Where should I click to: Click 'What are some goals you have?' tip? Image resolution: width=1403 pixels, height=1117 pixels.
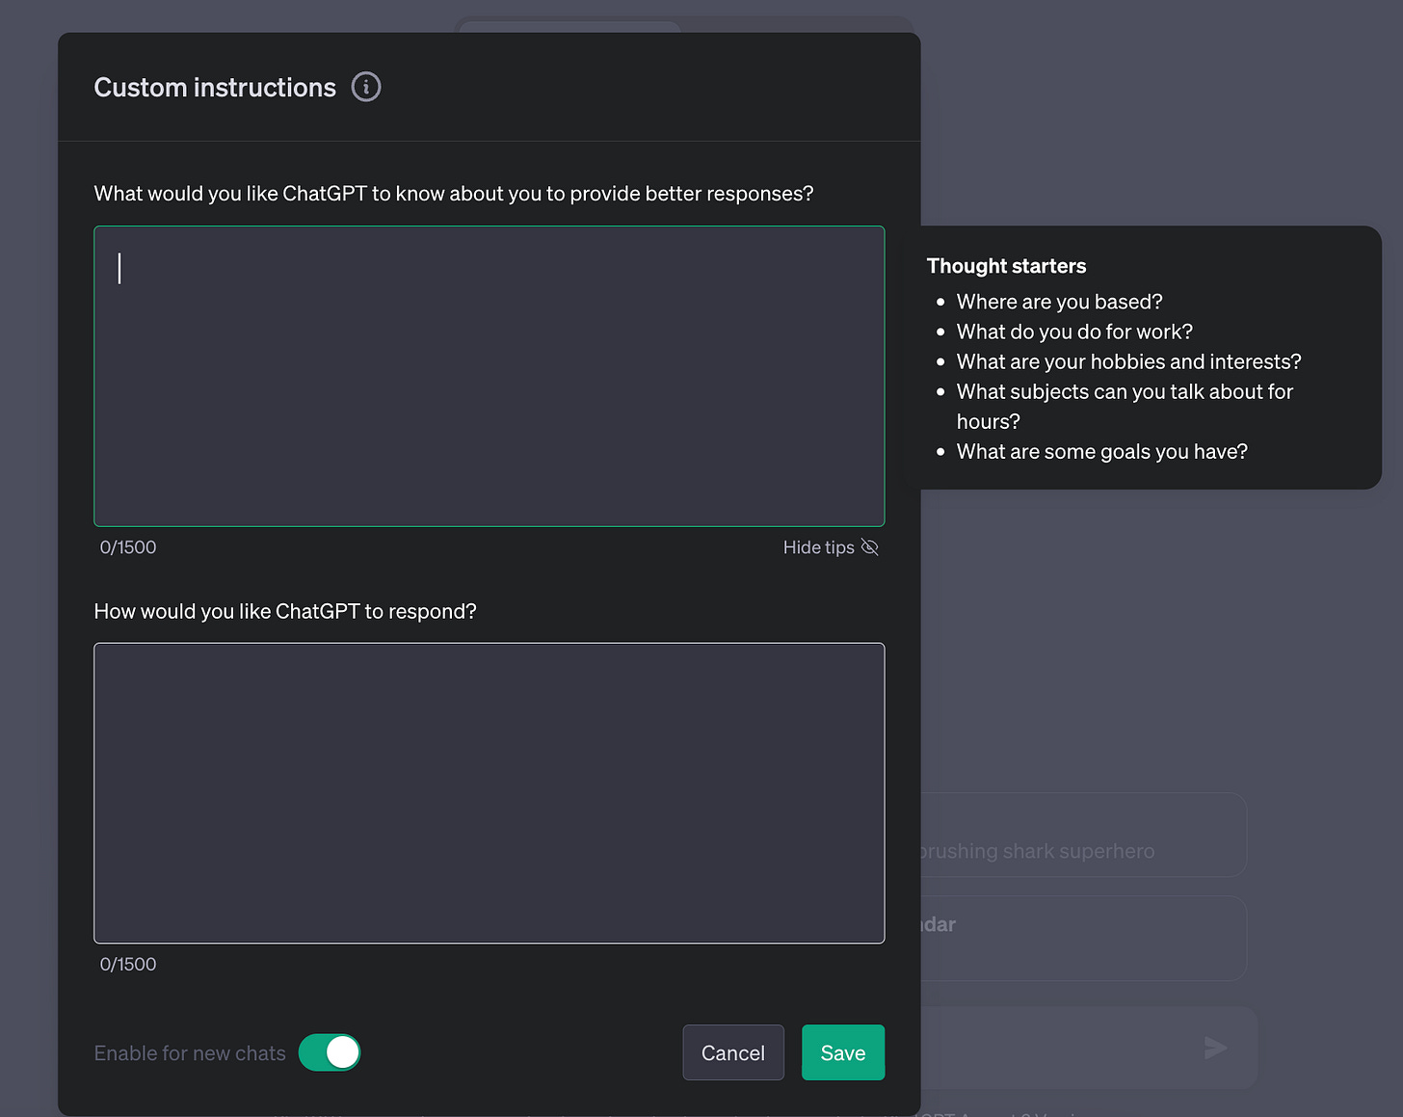point(1102,451)
